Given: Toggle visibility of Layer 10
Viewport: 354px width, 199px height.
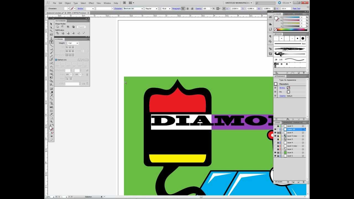Looking at the screenshot, I should tap(275, 129).
